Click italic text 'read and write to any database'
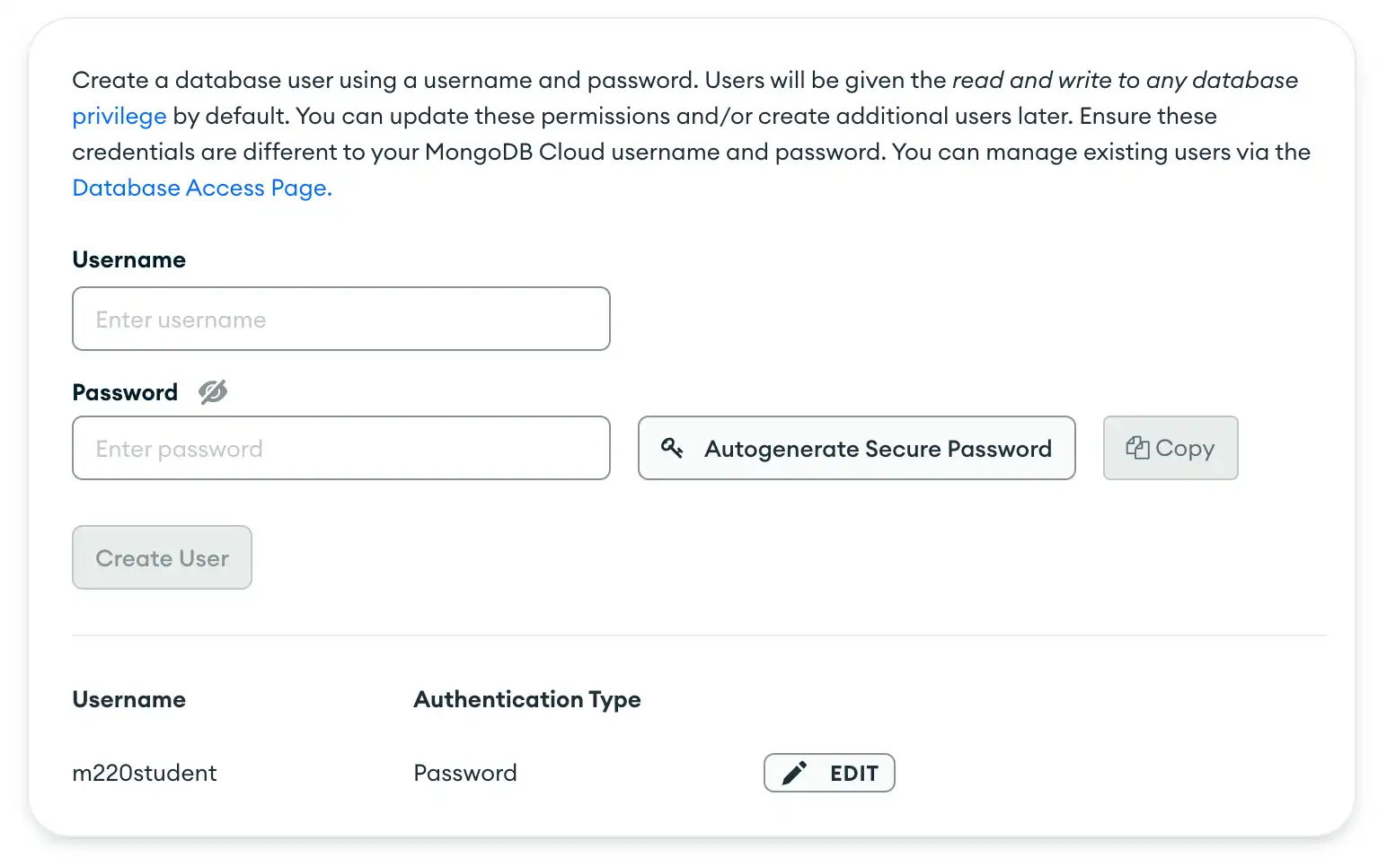1378x867 pixels. coord(1125,81)
